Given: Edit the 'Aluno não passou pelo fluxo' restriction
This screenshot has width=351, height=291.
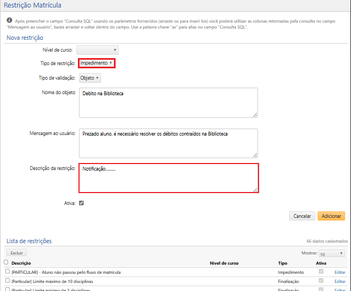Looking at the screenshot, I should [340, 272].
